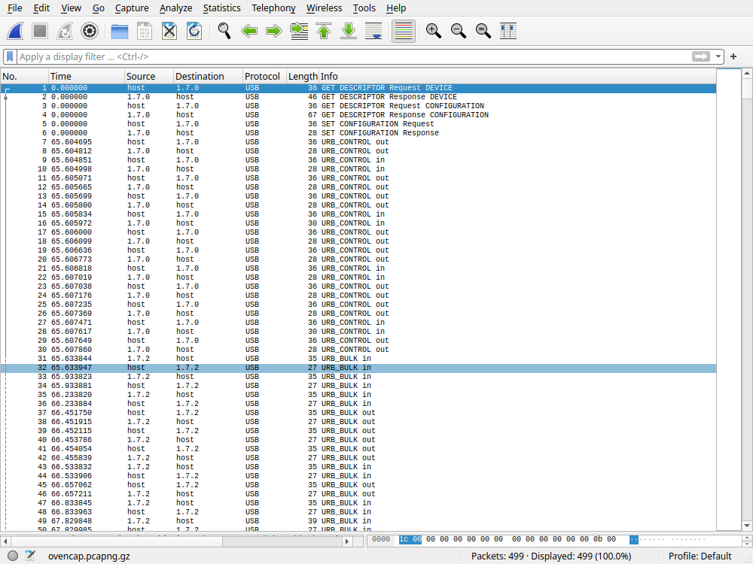
Task: Open the Profile: Default selector
Action: pos(700,556)
